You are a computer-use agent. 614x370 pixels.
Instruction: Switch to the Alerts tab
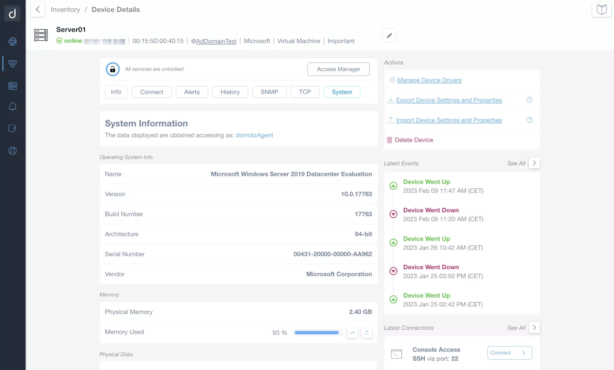pyautogui.click(x=192, y=92)
